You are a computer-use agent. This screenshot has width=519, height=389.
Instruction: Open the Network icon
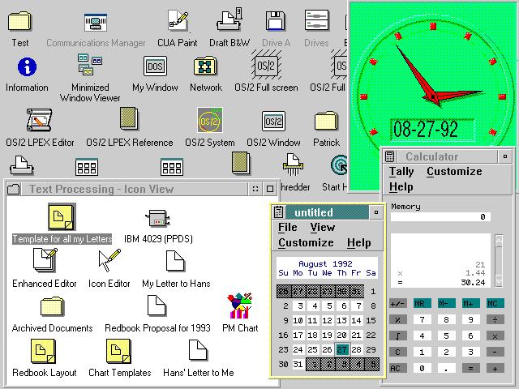click(x=205, y=66)
